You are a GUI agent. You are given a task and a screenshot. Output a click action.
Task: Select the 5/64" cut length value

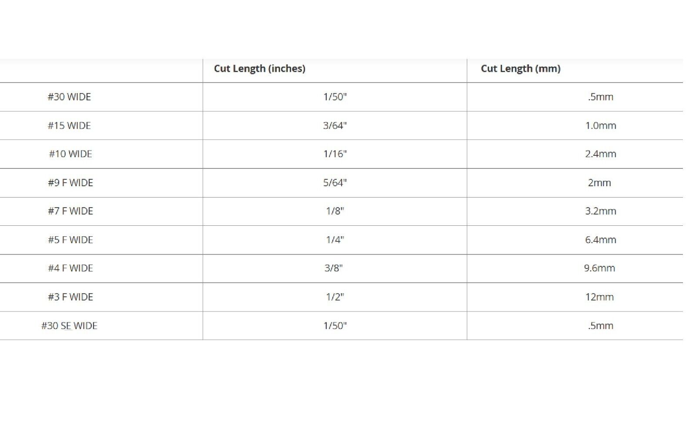[x=335, y=182]
